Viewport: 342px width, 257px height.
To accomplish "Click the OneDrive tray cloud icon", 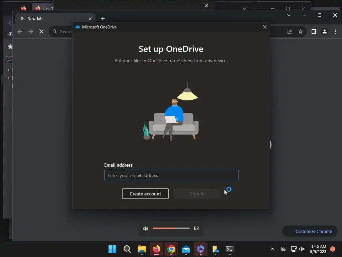I will (x=283, y=249).
